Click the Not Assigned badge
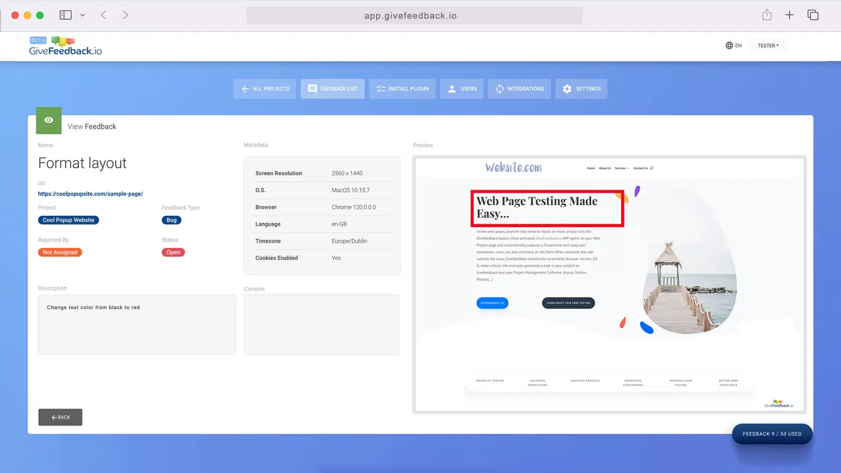Screen dimensions: 841x473 (60, 252)
